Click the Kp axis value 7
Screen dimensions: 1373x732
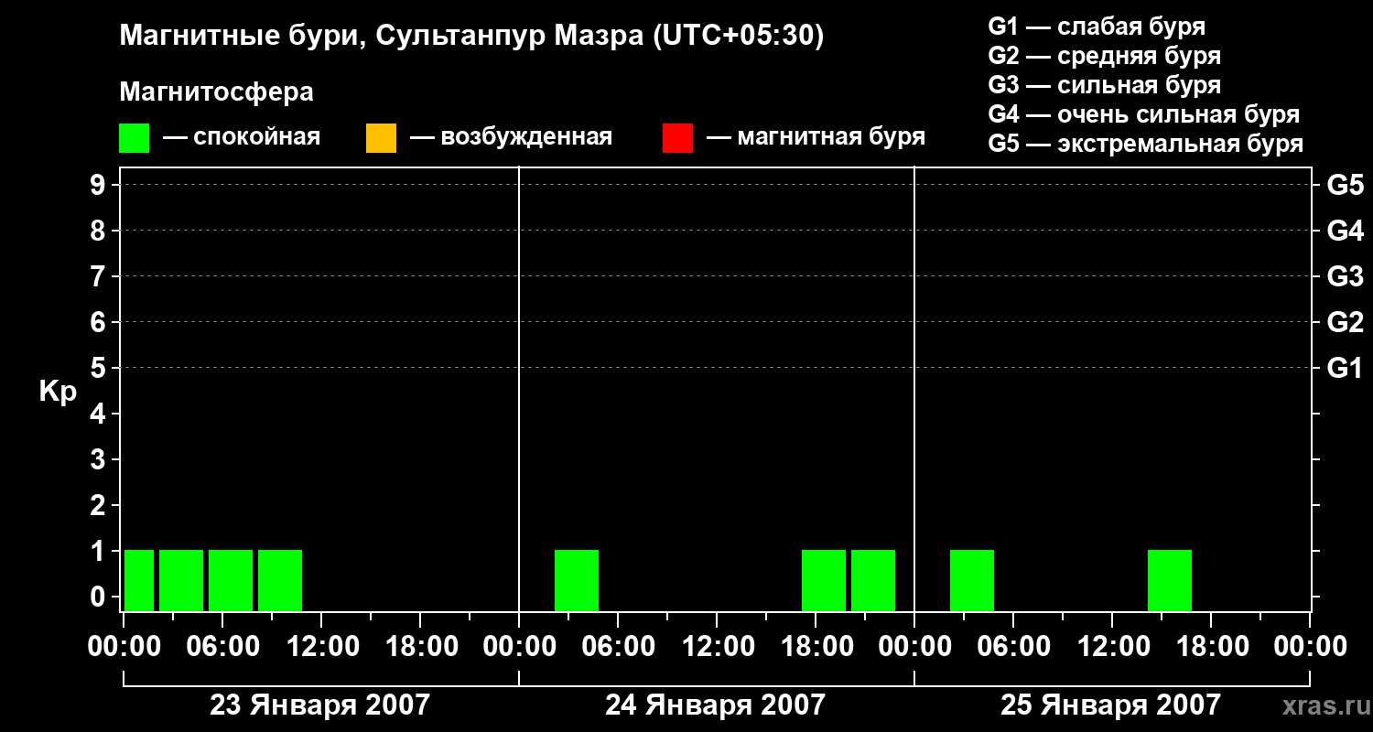100,276
